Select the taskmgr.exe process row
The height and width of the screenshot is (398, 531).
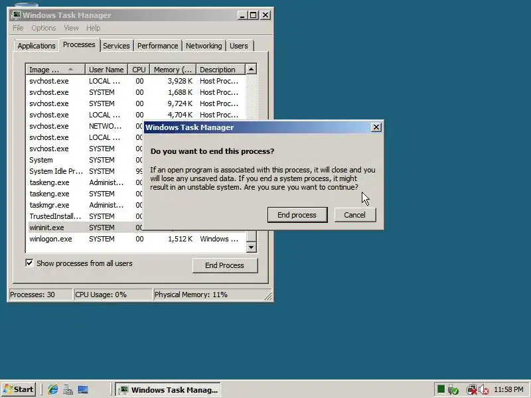[86, 205]
